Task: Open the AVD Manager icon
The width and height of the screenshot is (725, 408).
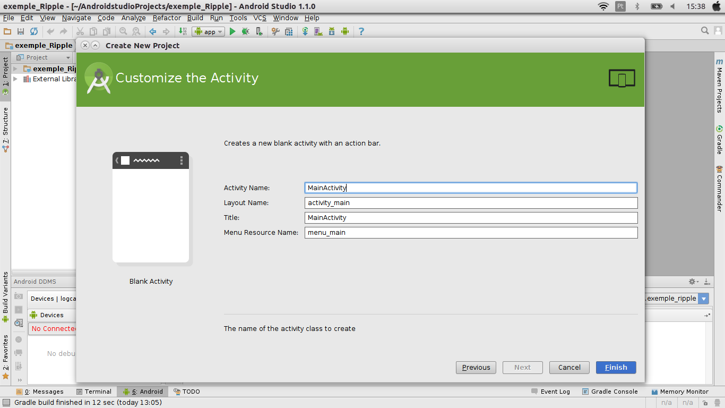Action: pyautogui.click(x=318, y=31)
